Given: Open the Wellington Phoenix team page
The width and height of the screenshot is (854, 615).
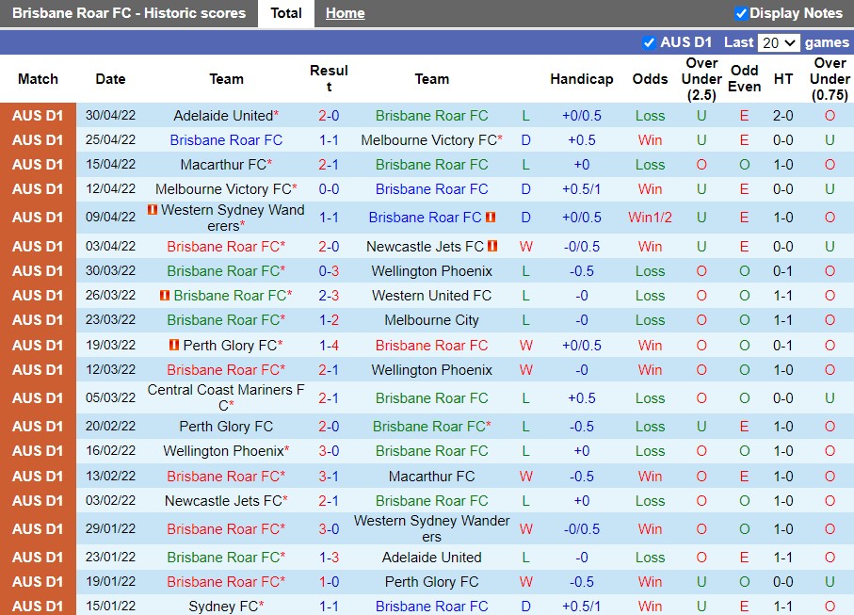Looking at the screenshot, I should coord(432,271).
